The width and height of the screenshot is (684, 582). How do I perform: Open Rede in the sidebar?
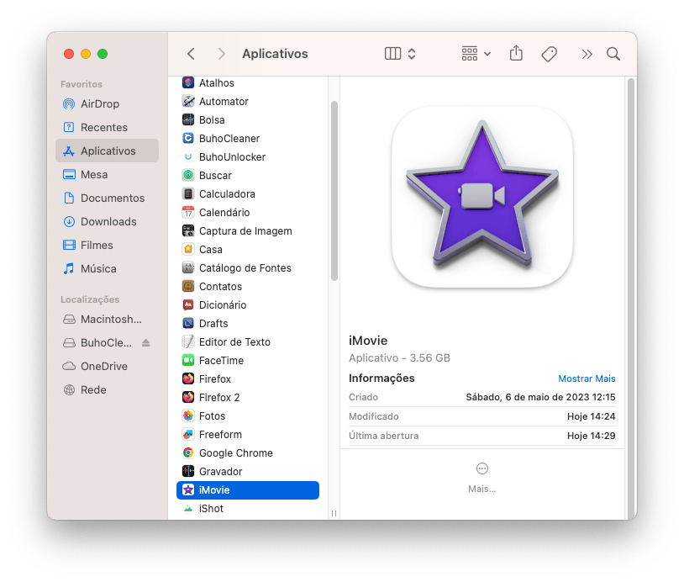point(107,390)
